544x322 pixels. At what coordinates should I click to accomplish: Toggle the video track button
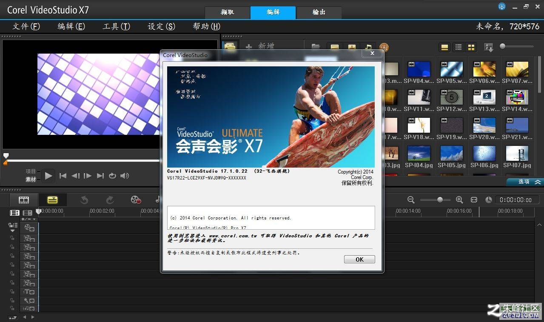click(29, 228)
